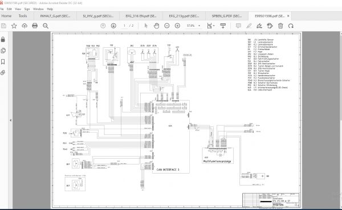The height and width of the screenshot is (210, 342).
Task: Click the Save file icon
Action: tap(3, 26)
